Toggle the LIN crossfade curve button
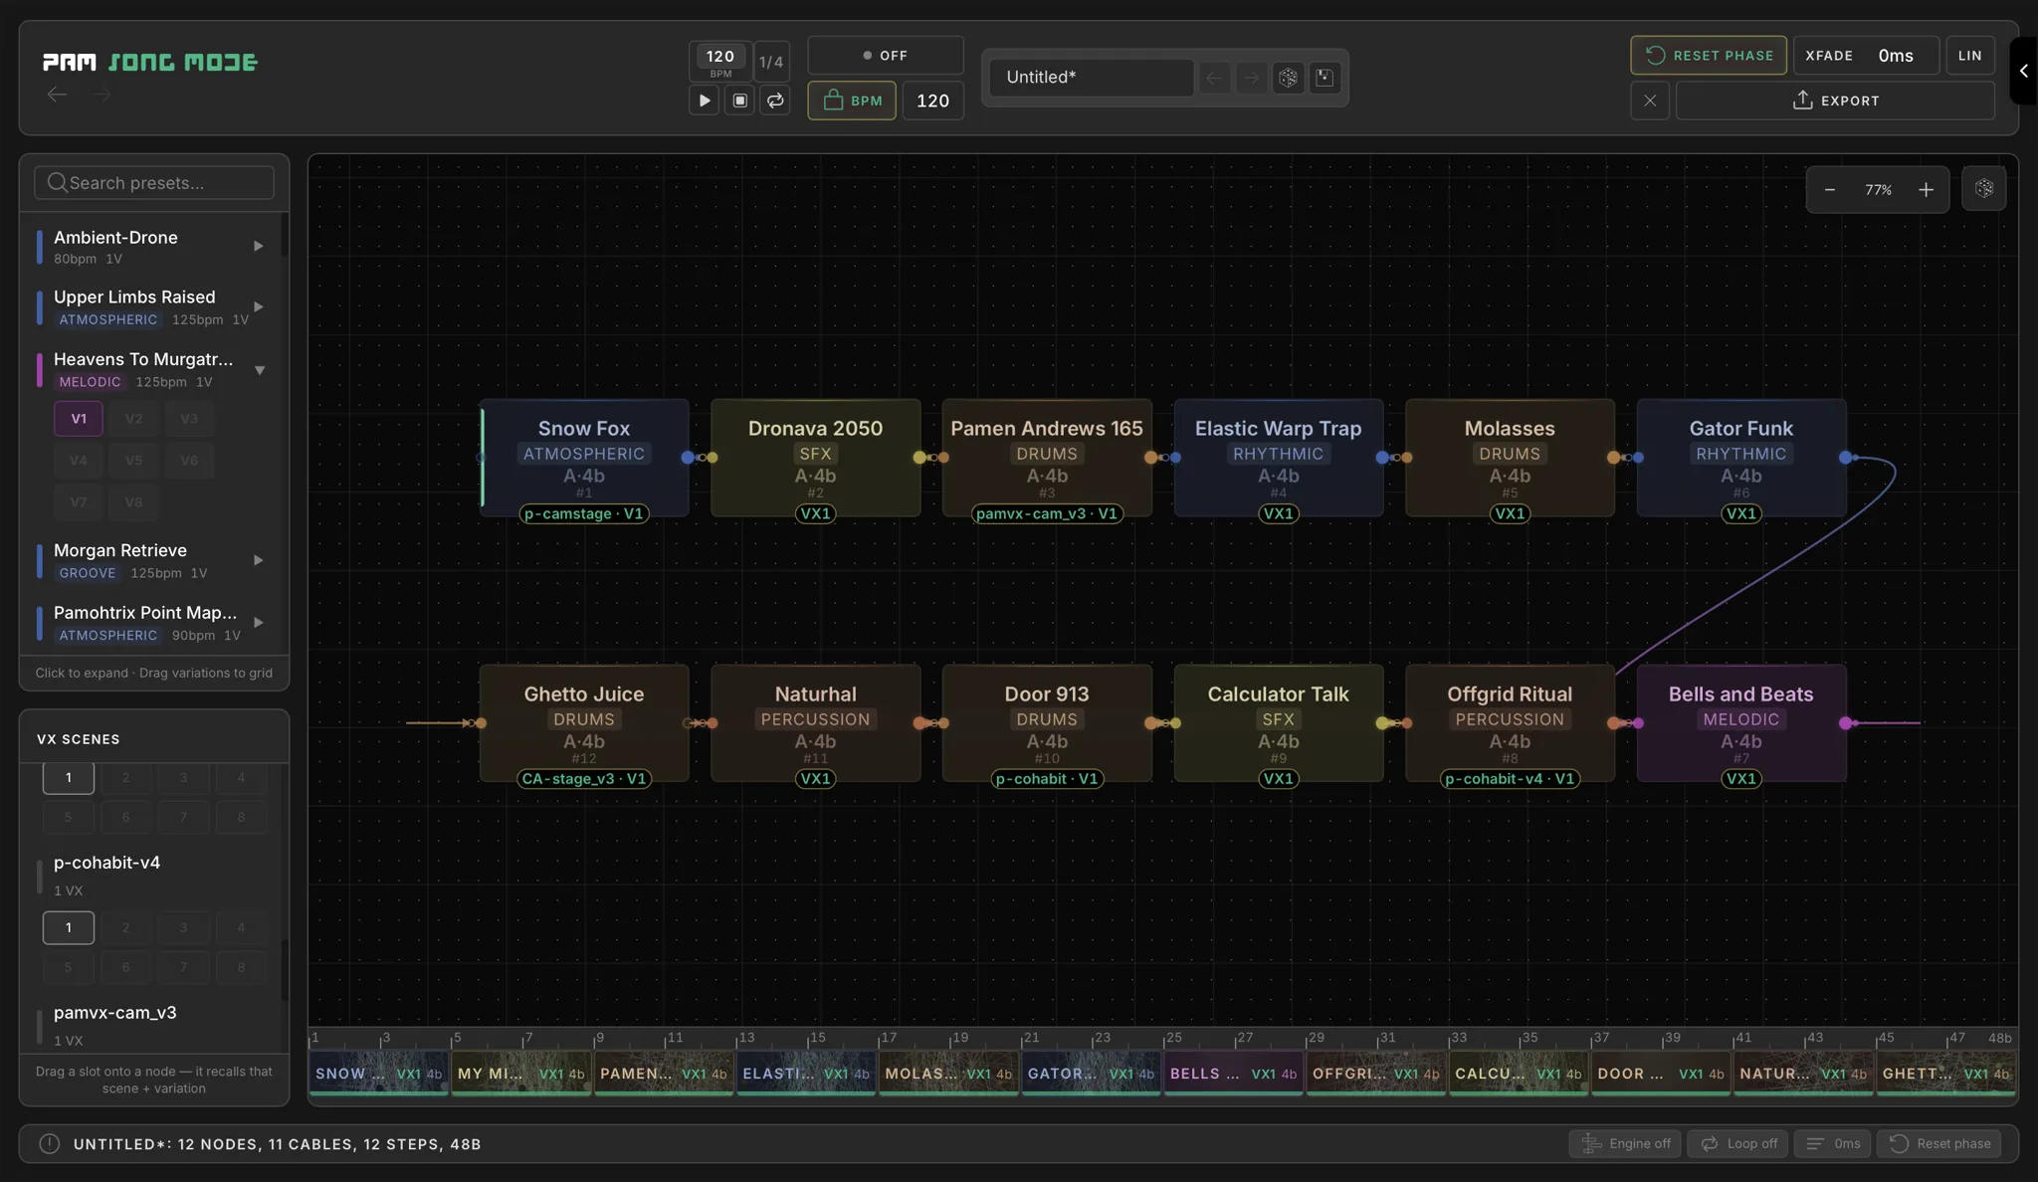Screen dimensions: 2038x1182 (1969, 56)
